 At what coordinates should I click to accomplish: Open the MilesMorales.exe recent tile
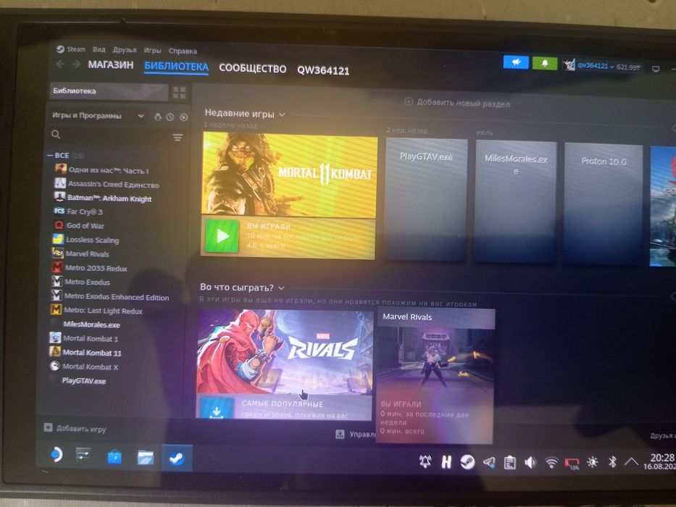pos(516,202)
